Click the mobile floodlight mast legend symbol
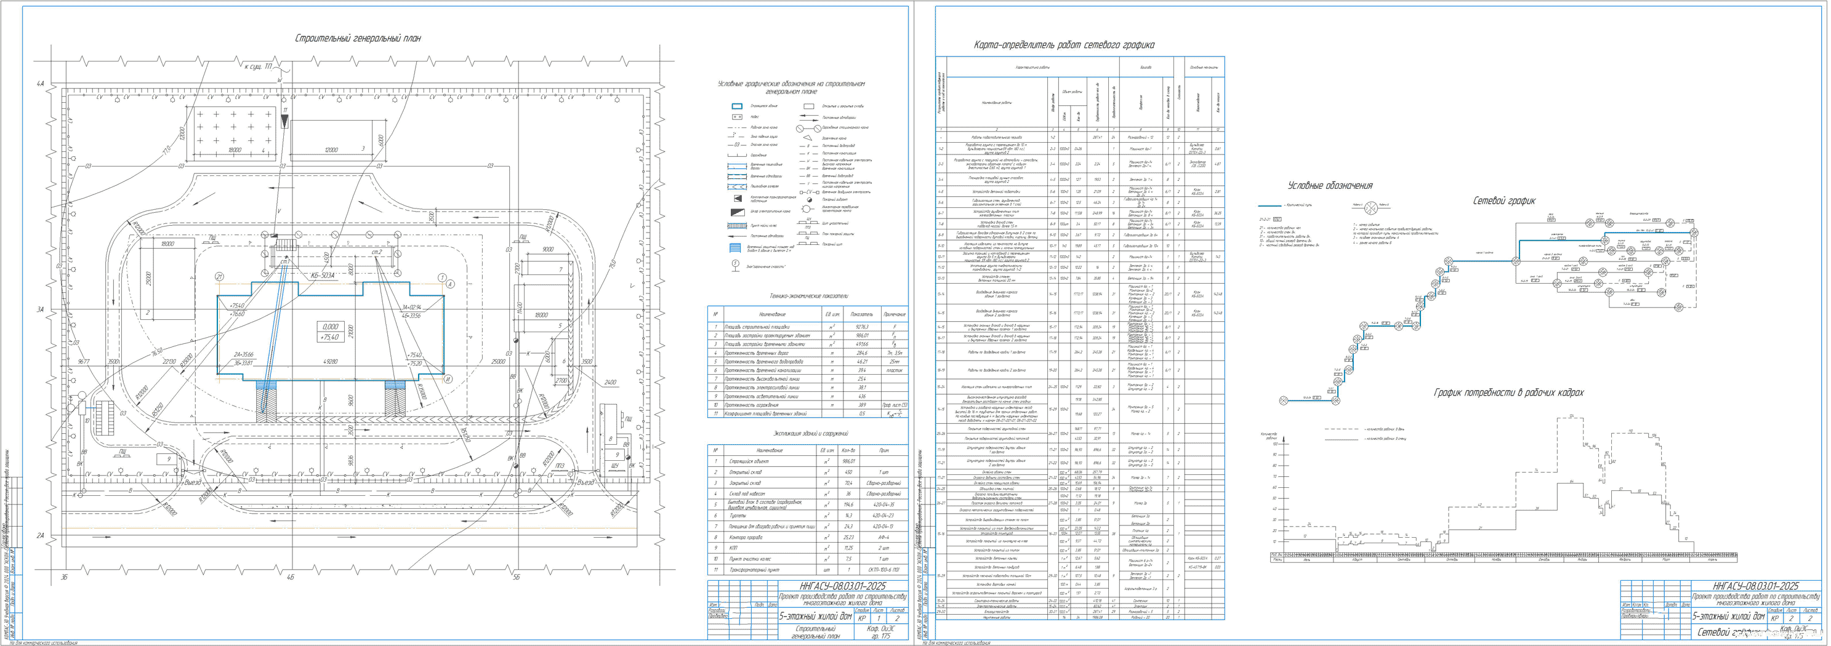Image resolution: width=1831 pixels, height=646 pixels. [807, 209]
